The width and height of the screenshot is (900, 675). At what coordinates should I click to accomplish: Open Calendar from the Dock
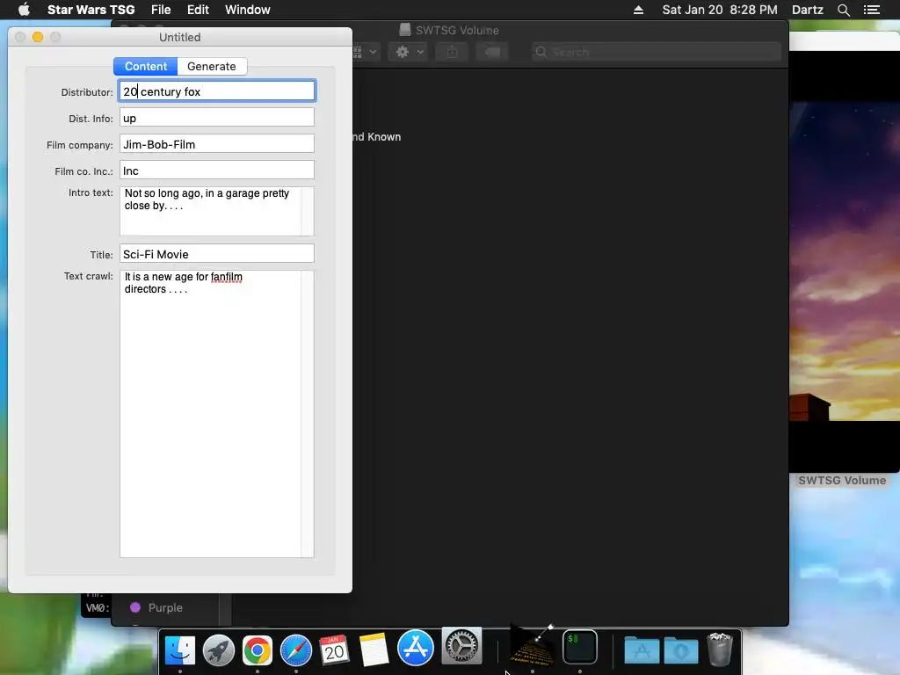tap(334, 650)
